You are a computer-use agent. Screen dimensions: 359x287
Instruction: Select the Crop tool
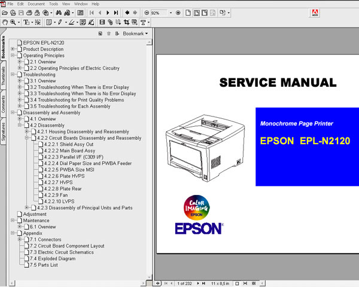coord(126,22)
